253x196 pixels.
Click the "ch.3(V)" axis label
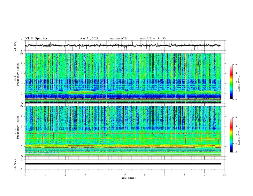[15, 164]
